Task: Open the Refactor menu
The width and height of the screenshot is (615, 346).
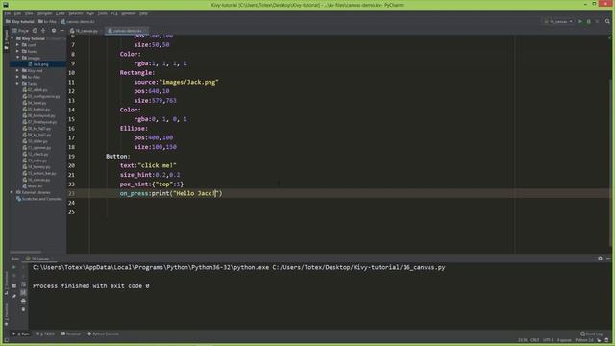Action: click(76, 13)
